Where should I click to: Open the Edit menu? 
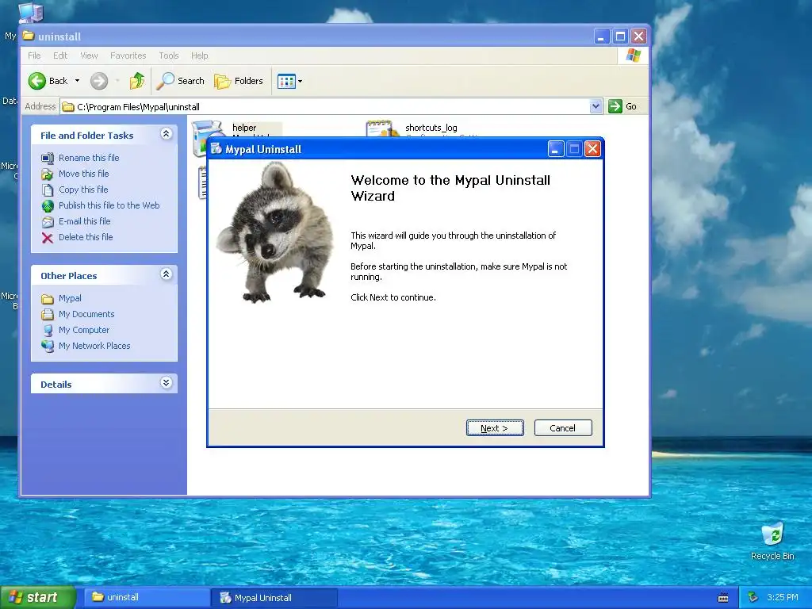click(x=60, y=56)
